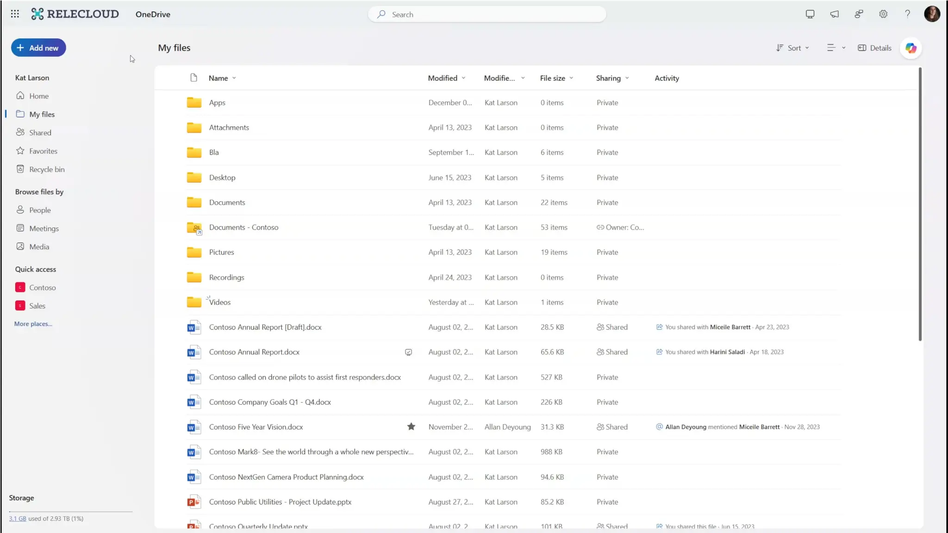This screenshot has width=948, height=533.
Task: Click the Documents - Contoso shared folder icon
Action: point(194,228)
